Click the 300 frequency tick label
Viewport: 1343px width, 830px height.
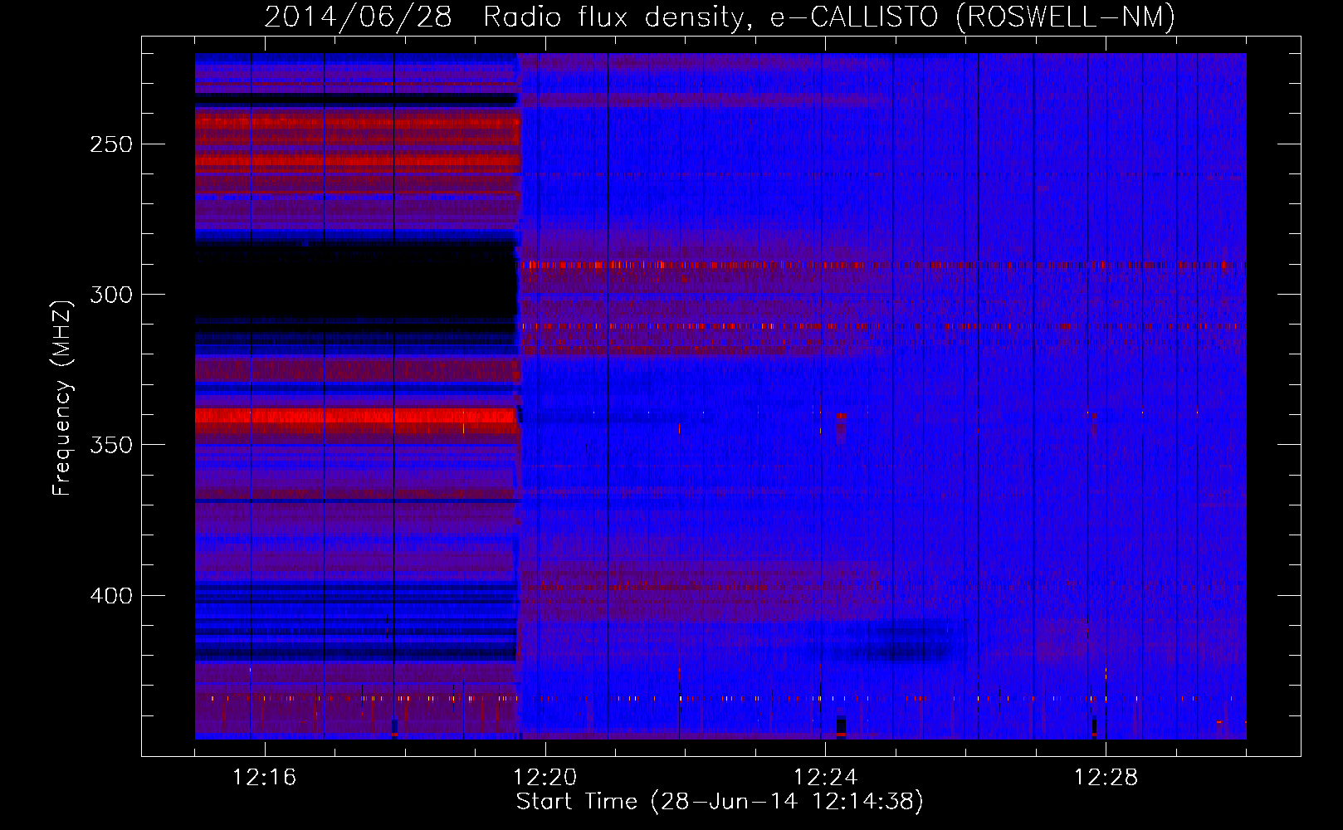click(x=111, y=295)
